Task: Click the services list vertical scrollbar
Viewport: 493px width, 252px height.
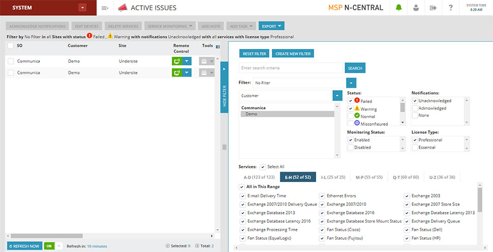Action: coord(479,200)
